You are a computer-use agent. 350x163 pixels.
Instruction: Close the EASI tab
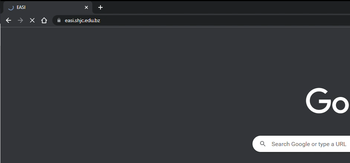pyautogui.click(x=86, y=7)
